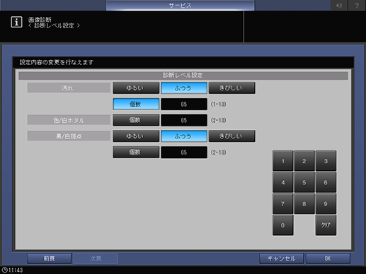Set 汚れ level to ふつう

click(184, 88)
